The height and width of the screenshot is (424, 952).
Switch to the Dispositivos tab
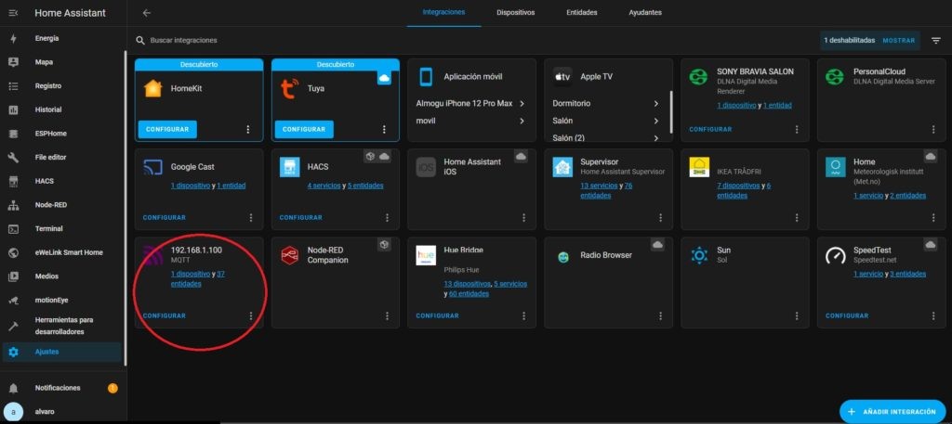[515, 13]
